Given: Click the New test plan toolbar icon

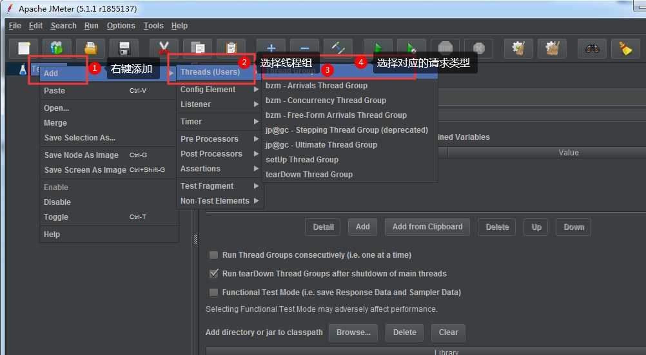Looking at the screenshot, I should coord(23,48).
